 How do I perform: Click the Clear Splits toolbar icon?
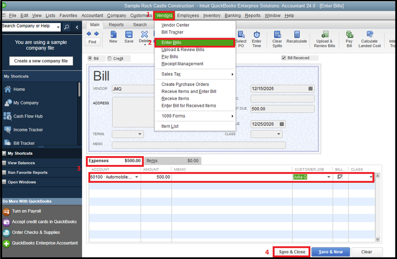pos(277,35)
